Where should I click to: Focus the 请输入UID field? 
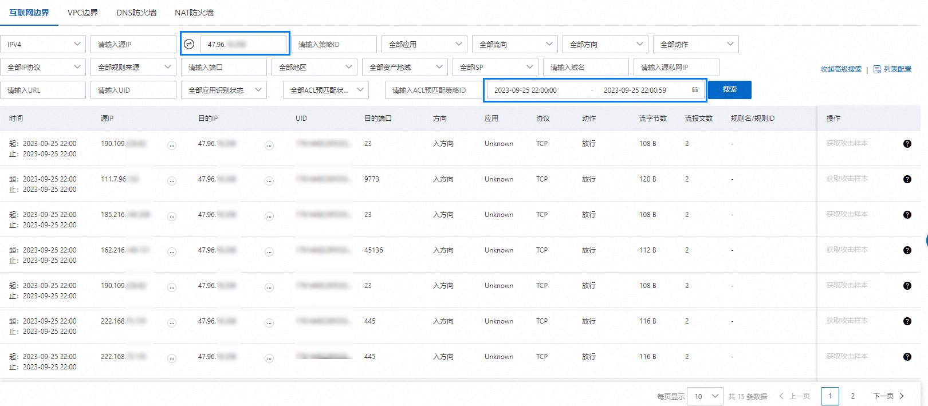(133, 90)
